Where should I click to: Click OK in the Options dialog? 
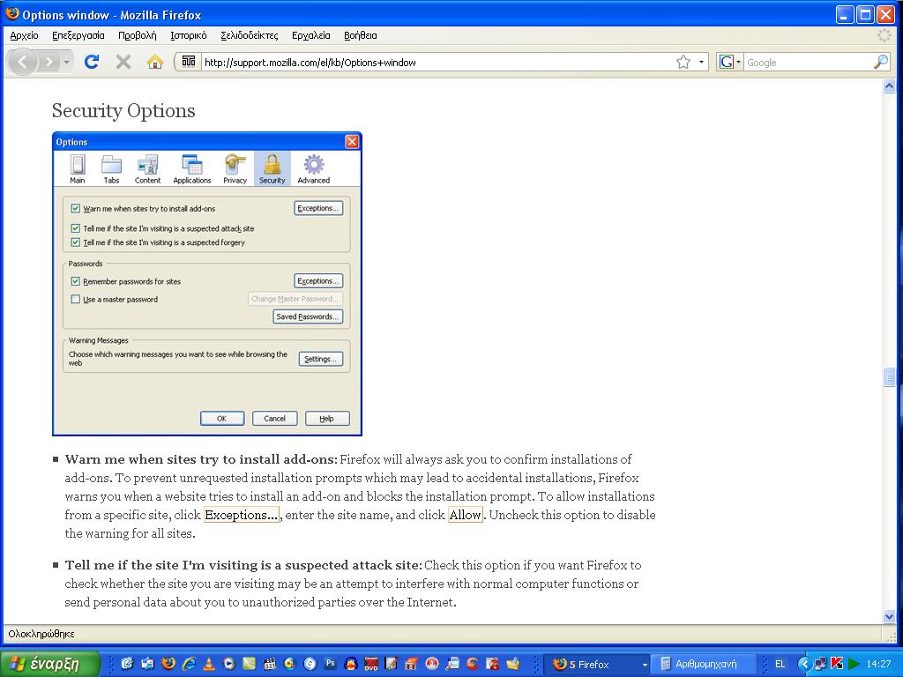221,419
